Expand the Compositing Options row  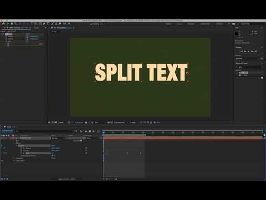tap(19, 156)
